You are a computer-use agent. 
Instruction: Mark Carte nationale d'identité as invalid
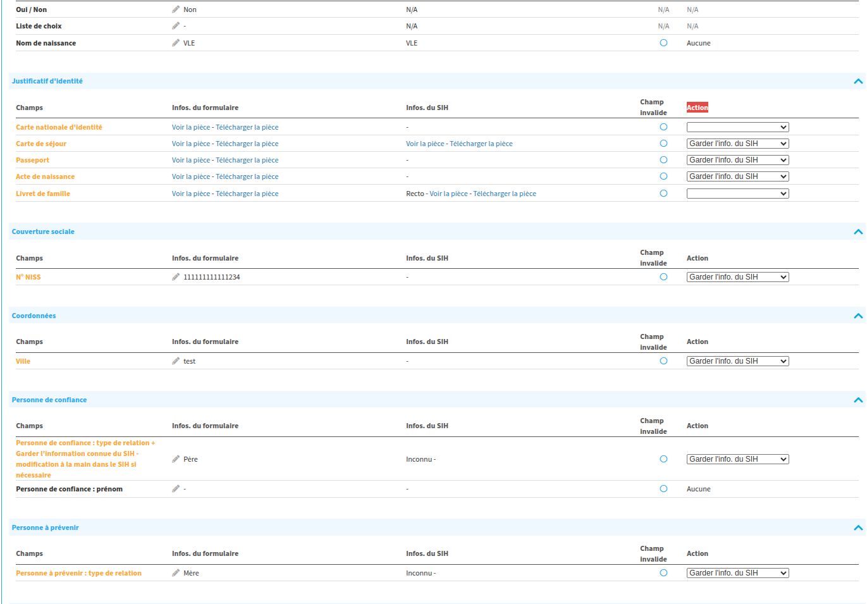tap(663, 127)
